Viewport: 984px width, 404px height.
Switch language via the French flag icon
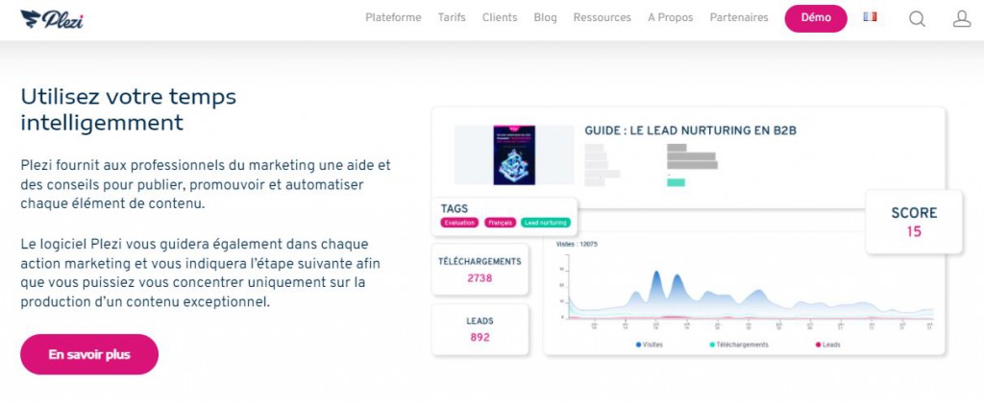pyautogui.click(x=870, y=17)
